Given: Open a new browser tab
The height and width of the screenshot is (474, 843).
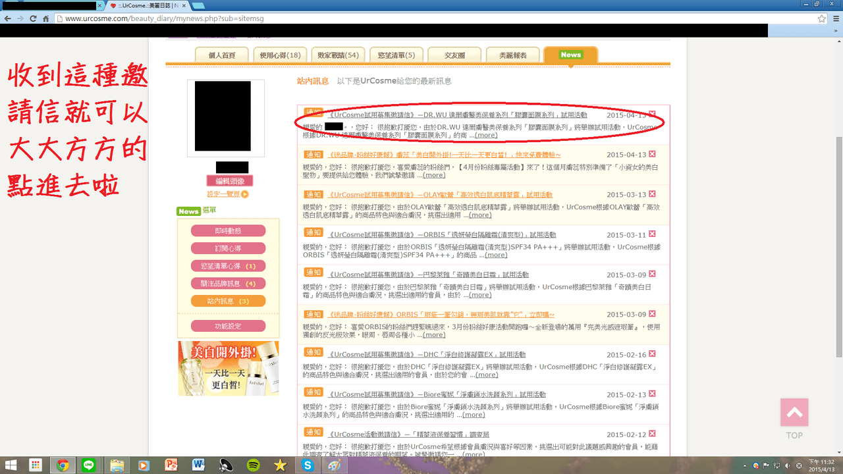Looking at the screenshot, I should pos(198,5).
